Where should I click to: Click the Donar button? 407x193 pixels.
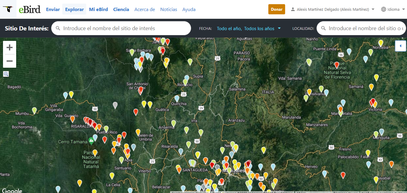point(277,9)
